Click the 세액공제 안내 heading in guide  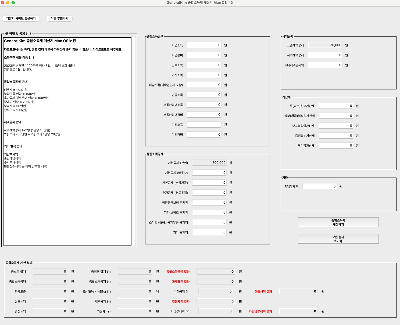13,122
